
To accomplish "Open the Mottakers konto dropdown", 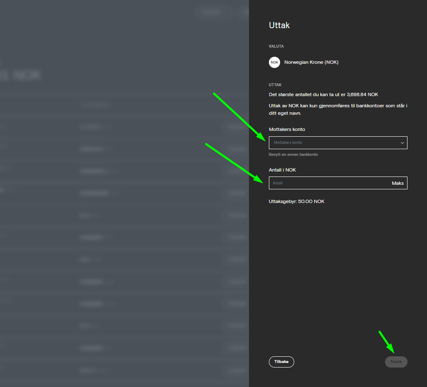I will coord(338,143).
